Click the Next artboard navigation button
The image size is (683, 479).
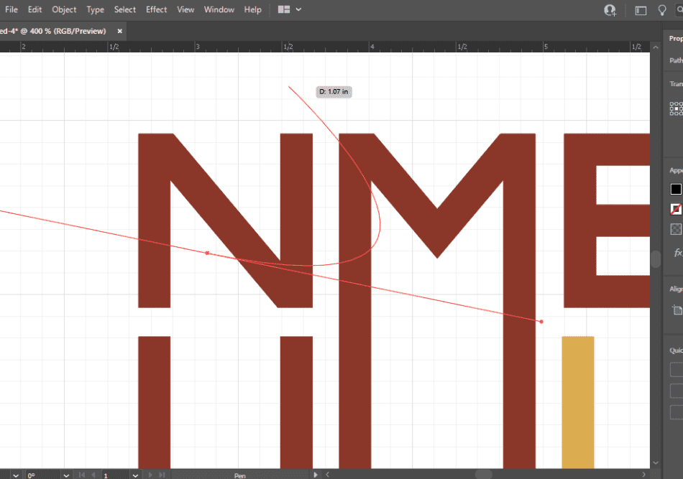tap(151, 475)
